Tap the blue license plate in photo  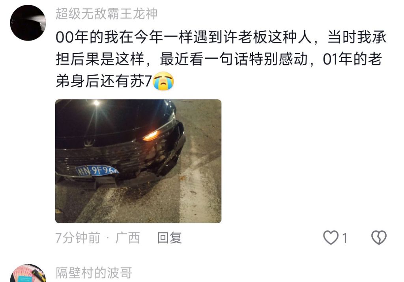[97, 171]
